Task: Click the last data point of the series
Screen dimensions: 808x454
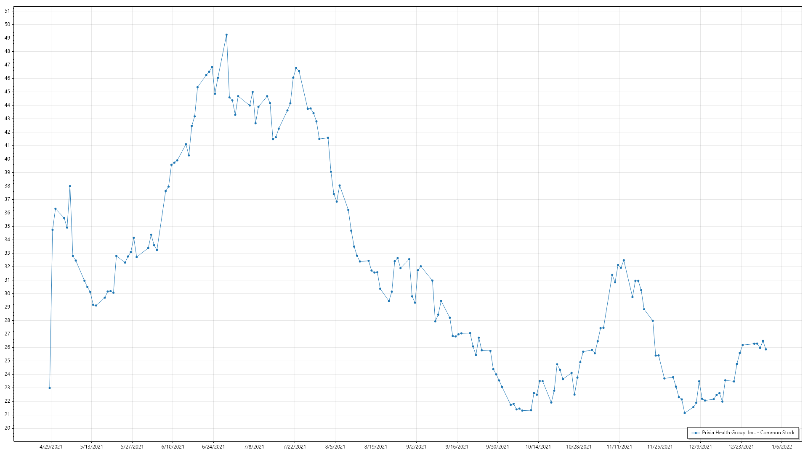Action: pos(765,349)
